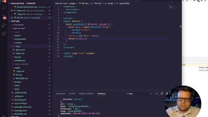Screen dimensions: 208x117
Task: Click the console.log code line
Action: click(84, 36)
